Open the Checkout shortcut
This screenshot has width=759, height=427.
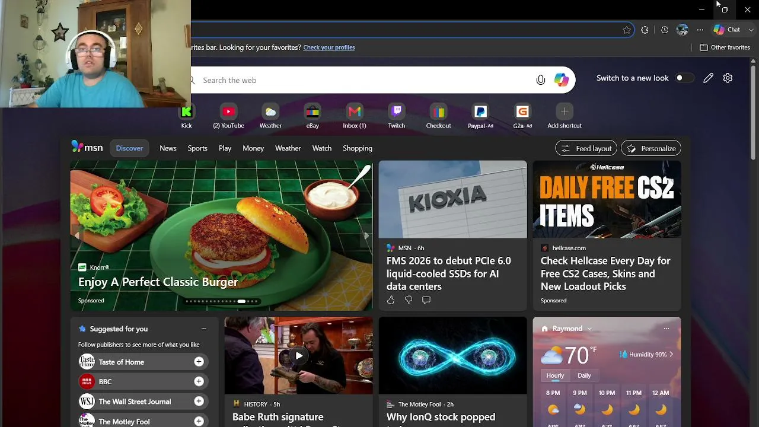pos(439,116)
